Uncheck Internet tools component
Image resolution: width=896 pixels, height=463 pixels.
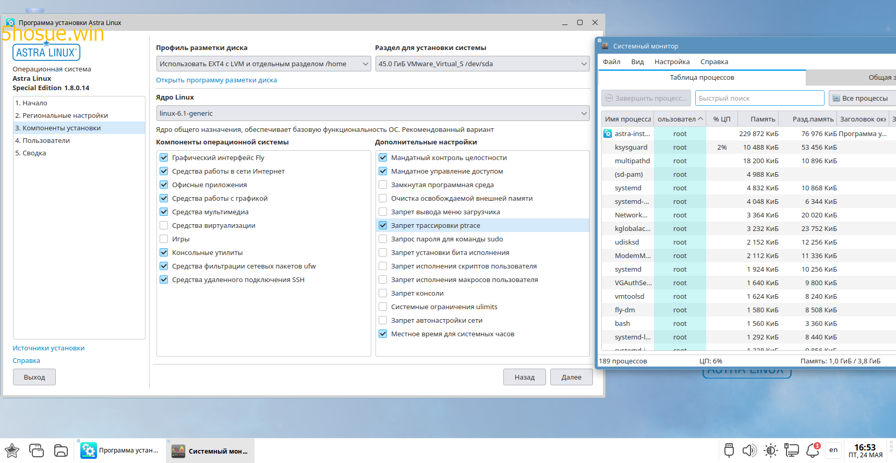pos(164,171)
